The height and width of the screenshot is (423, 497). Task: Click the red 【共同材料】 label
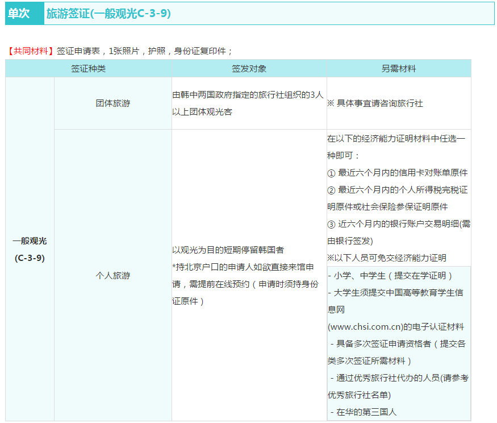31,51
